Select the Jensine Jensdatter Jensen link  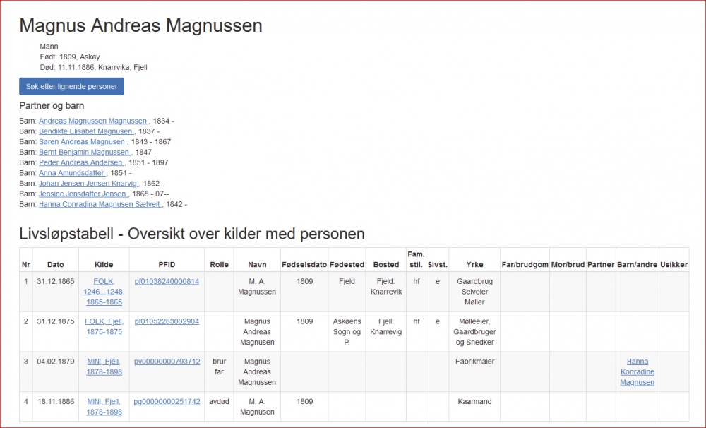point(83,194)
